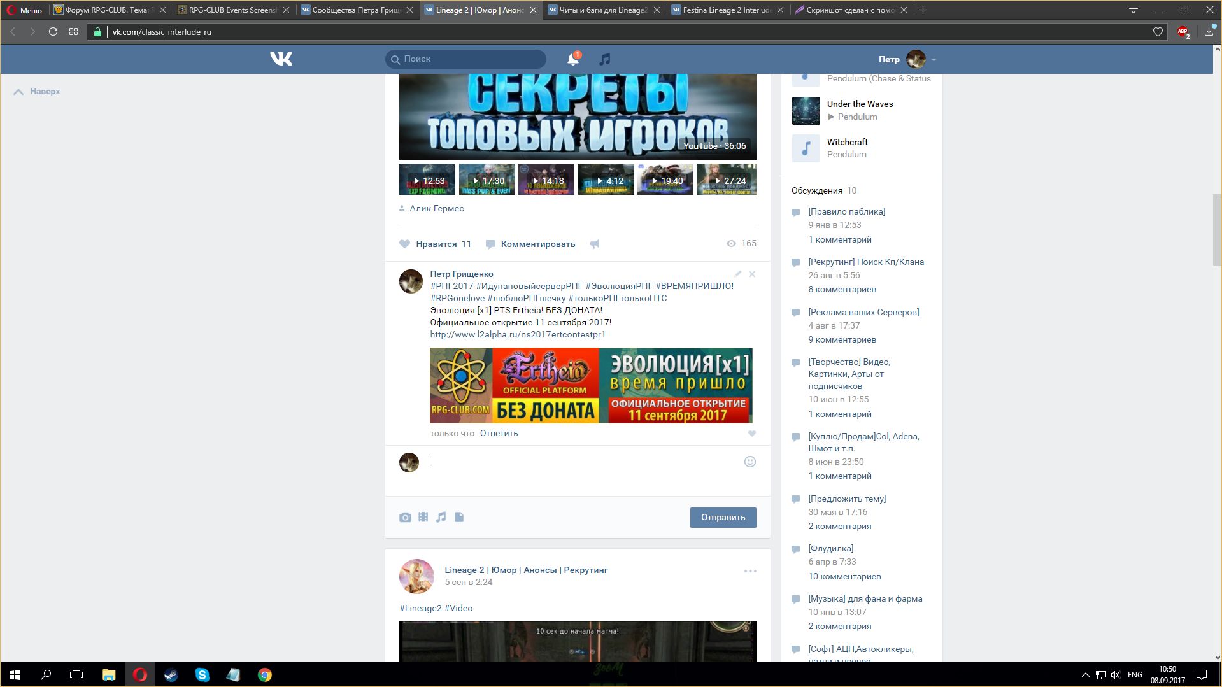This screenshot has width=1222, height=687.
Task: Open Opera speed dial grid icon
Action: pos(74,31)
